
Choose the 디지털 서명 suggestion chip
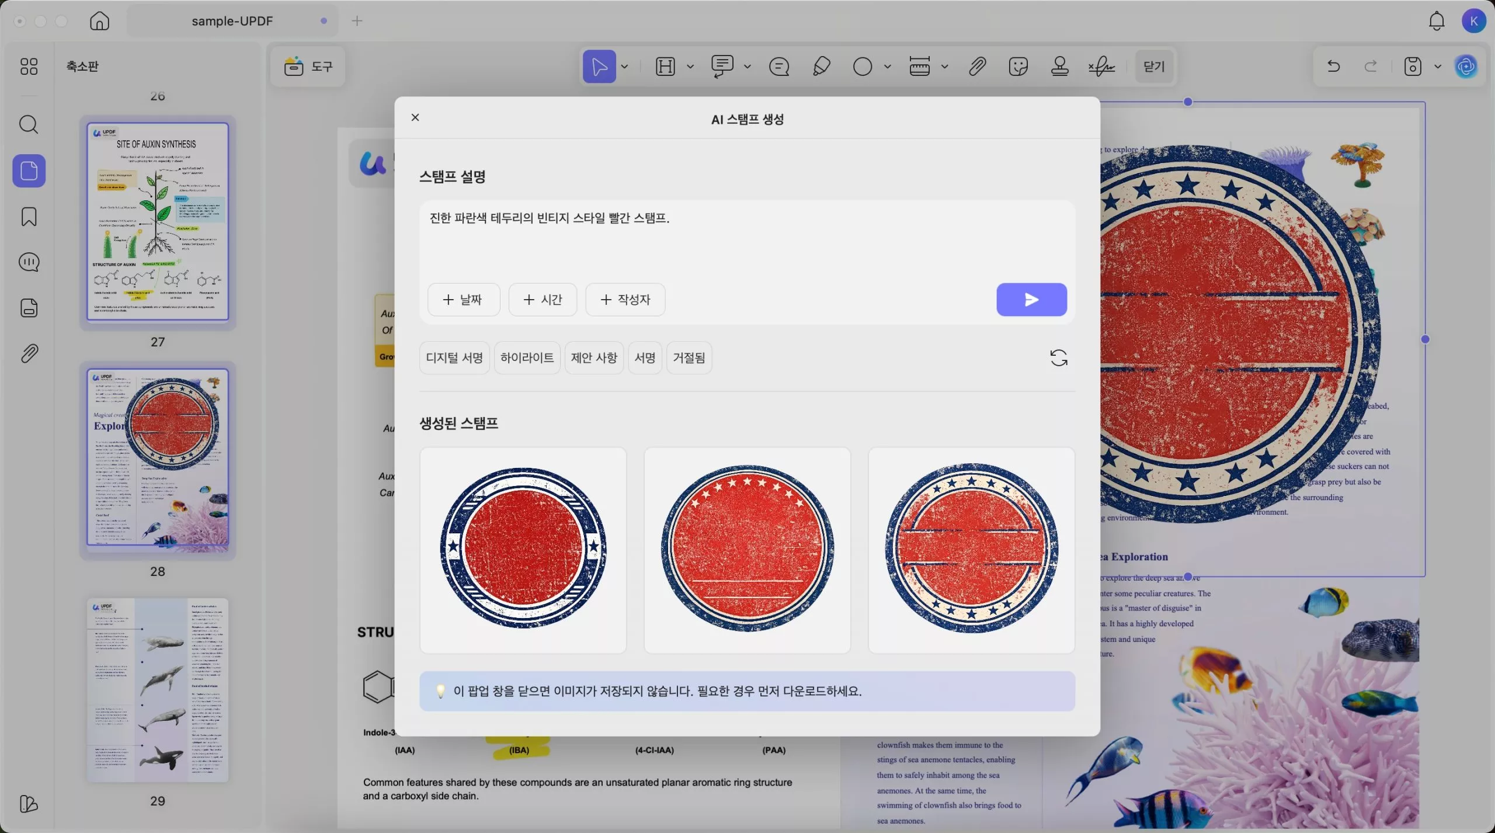tap(454, 358)
